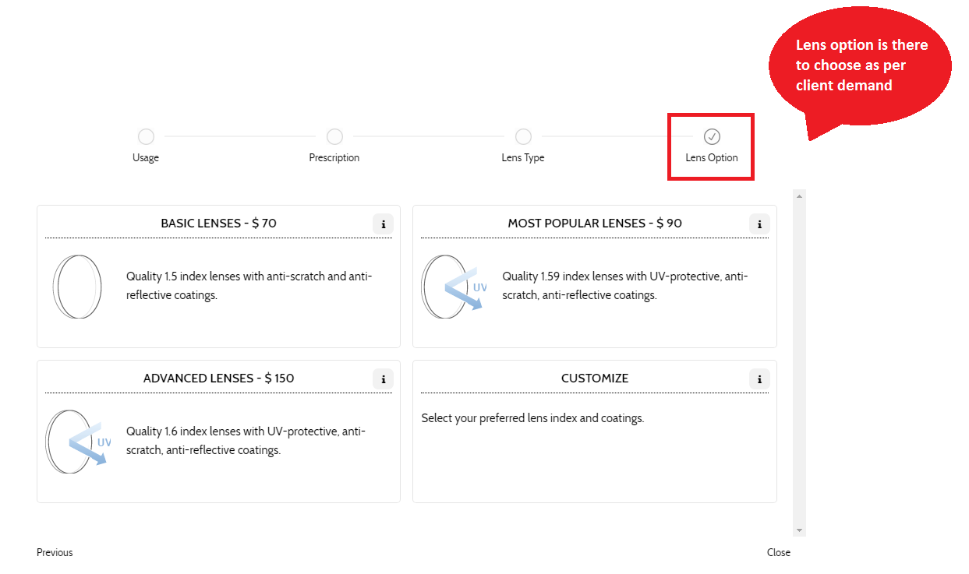Image resolution: width=969 pixels, height=574 pixels.
Task: Click the scrollbar up arrow
Action: click(x=799, y=195)
